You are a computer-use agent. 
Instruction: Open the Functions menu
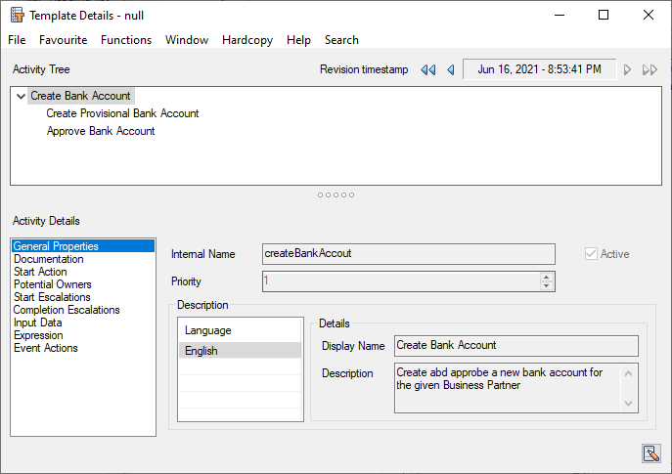click(126, 40)
